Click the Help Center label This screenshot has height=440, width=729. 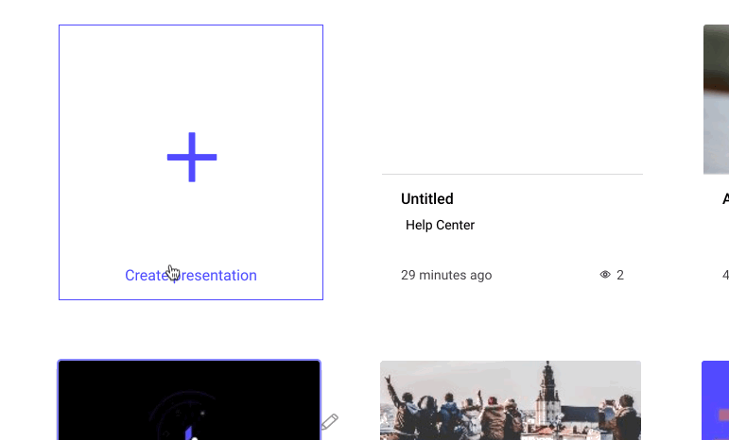point(440,226)
